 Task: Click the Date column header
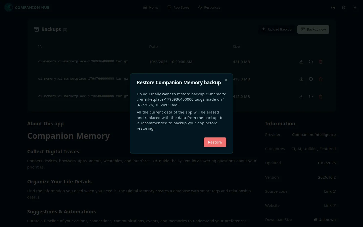click(x=153, y=47)
